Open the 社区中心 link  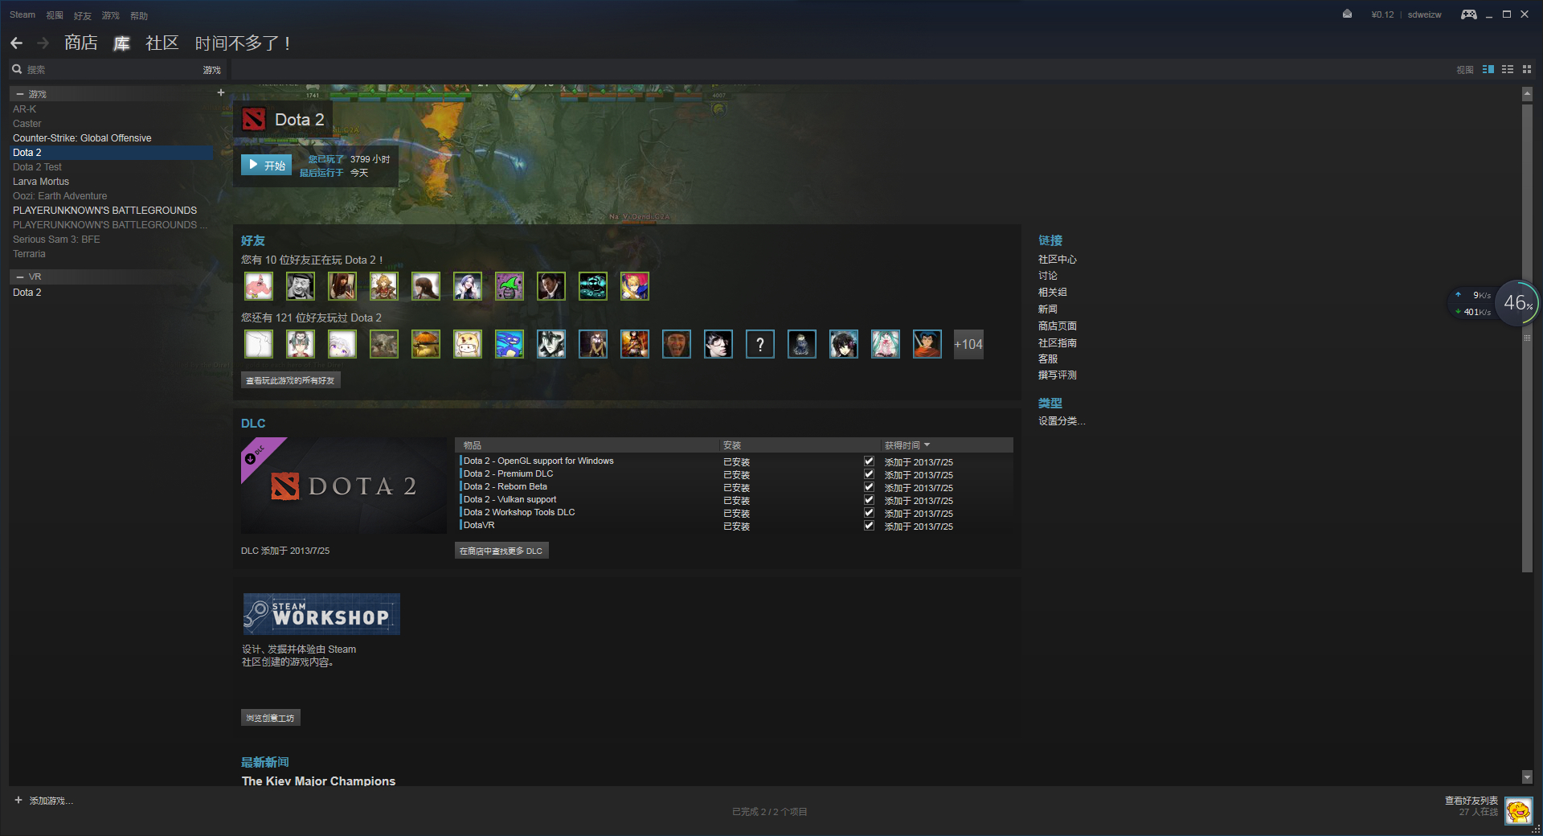point(1057,260)
